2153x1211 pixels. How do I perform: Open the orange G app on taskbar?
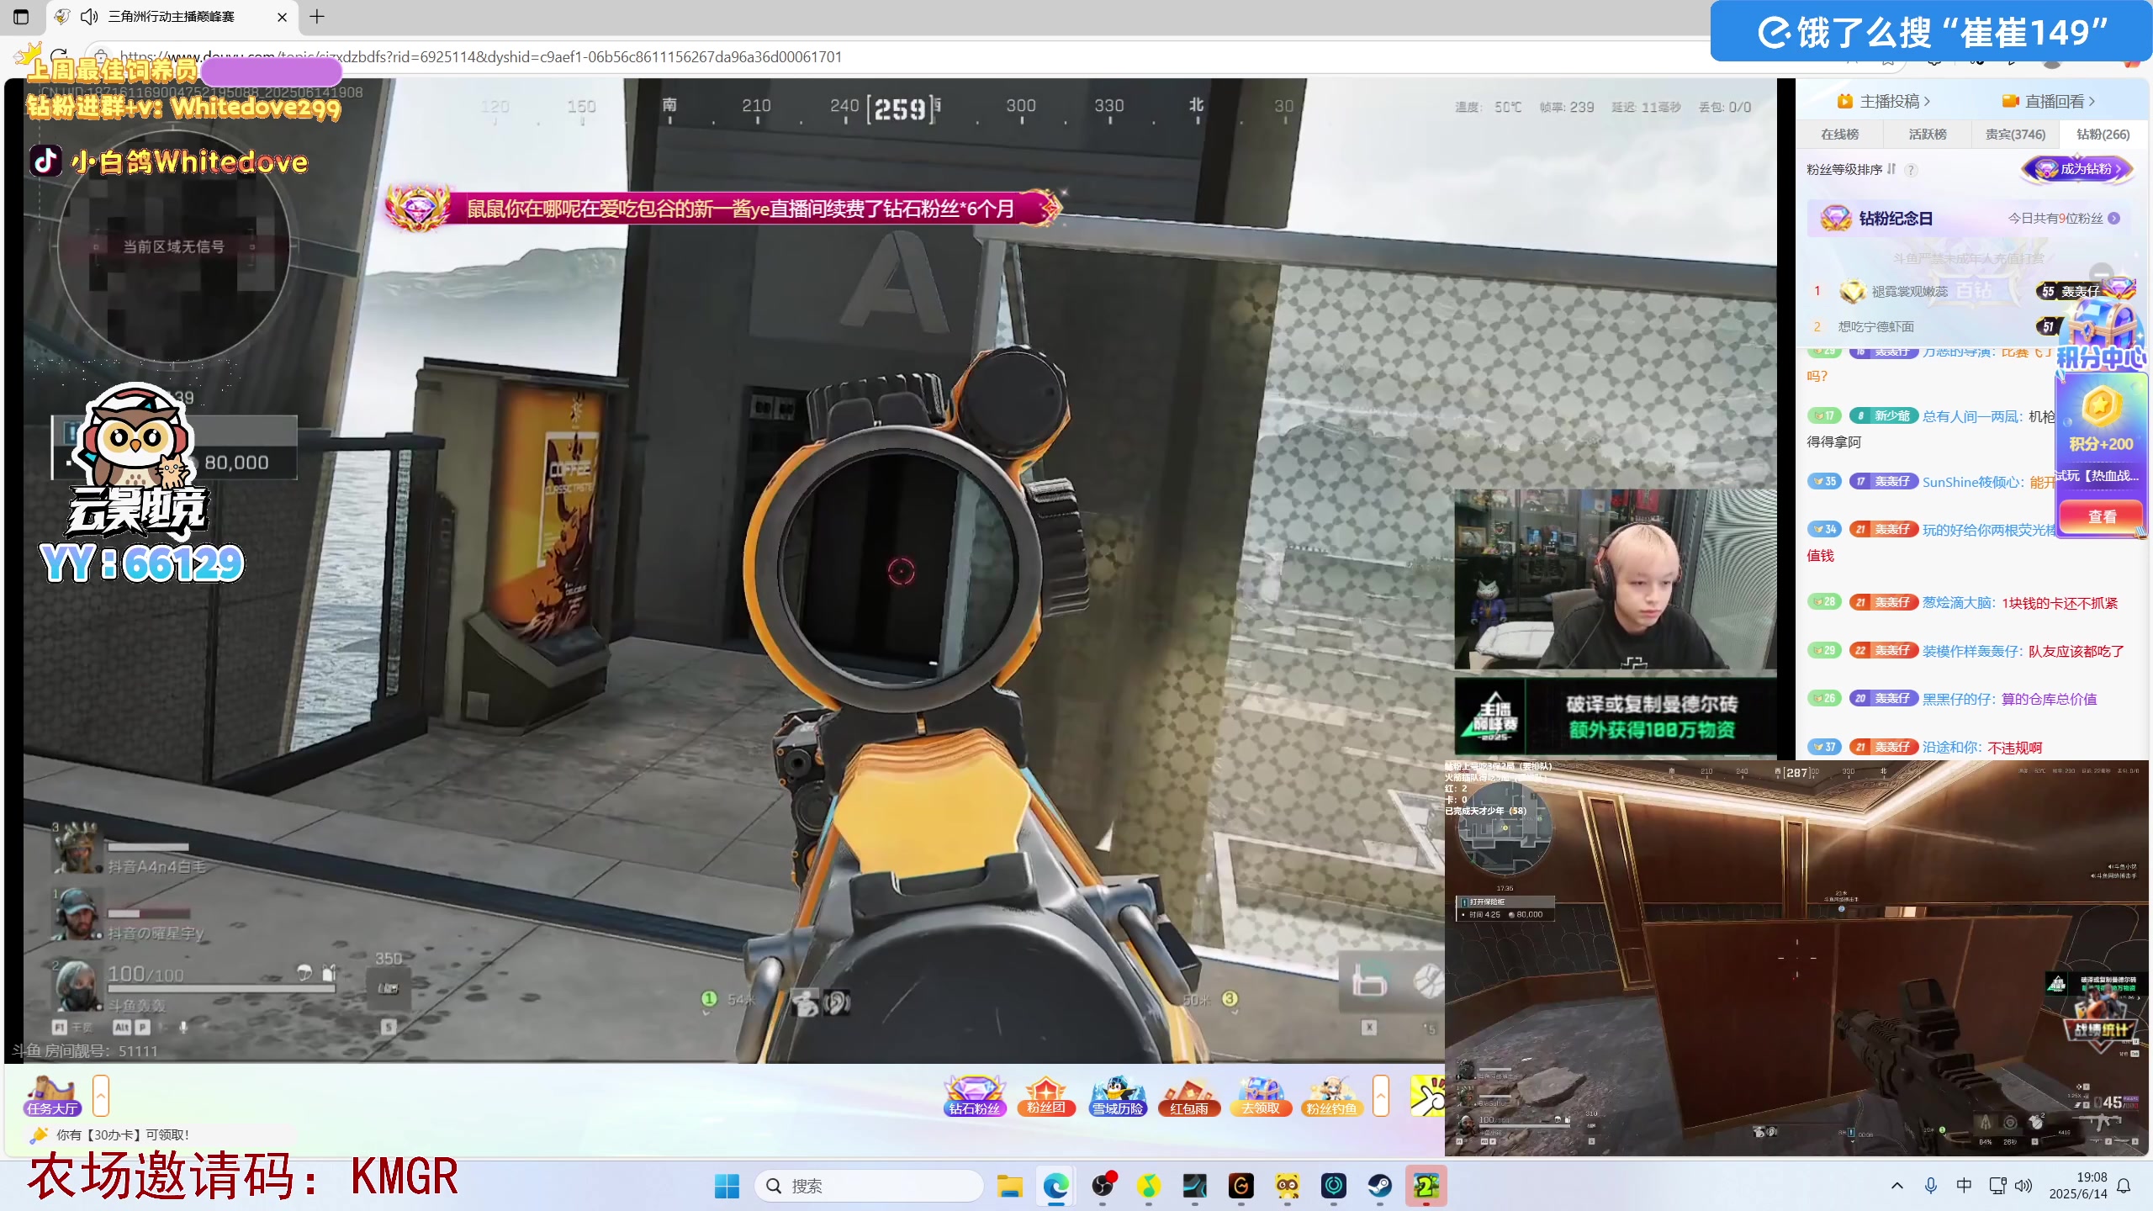[x=1240, y=1186]
